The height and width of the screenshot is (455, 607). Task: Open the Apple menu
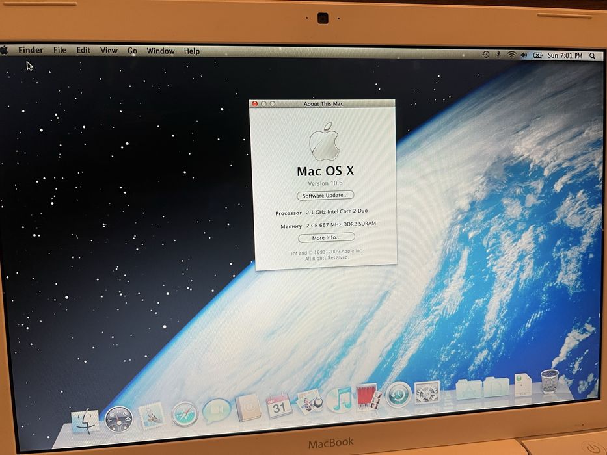(x=5, y=50)
